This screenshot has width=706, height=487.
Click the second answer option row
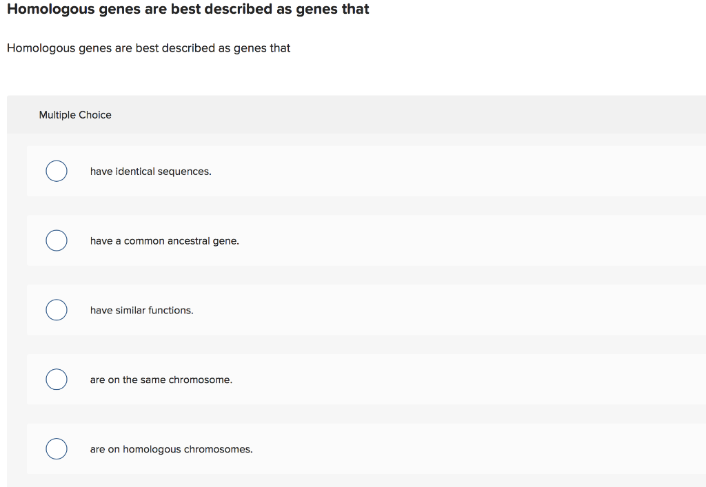(x=345, y=240)
